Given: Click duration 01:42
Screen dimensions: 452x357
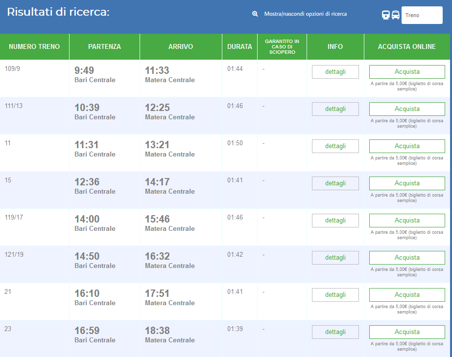Looking at the screenshot, I should pos(235,254).
